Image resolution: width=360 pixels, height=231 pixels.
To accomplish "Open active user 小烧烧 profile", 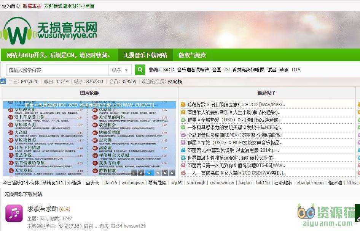I will pos(74,183).
